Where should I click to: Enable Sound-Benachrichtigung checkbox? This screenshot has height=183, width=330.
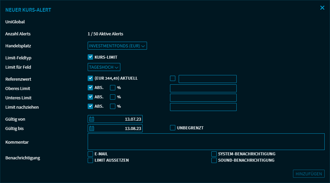(214, 160)
